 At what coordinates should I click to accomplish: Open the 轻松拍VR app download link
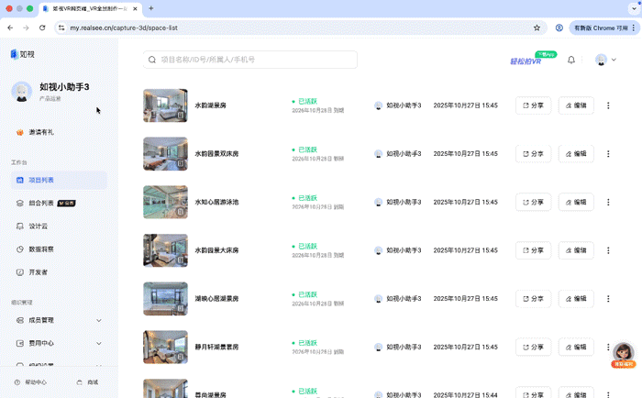point(533,59)
